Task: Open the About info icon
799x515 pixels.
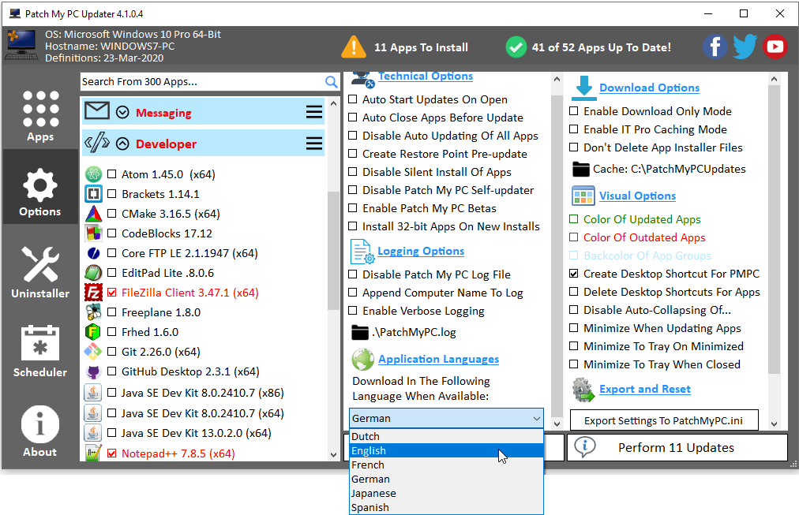Action: [39, 425]
